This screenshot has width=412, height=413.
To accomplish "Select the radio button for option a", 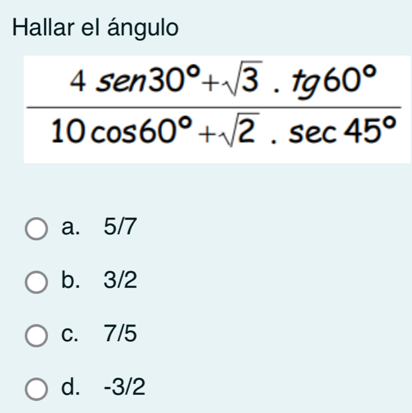I will (x=37, y=230).
